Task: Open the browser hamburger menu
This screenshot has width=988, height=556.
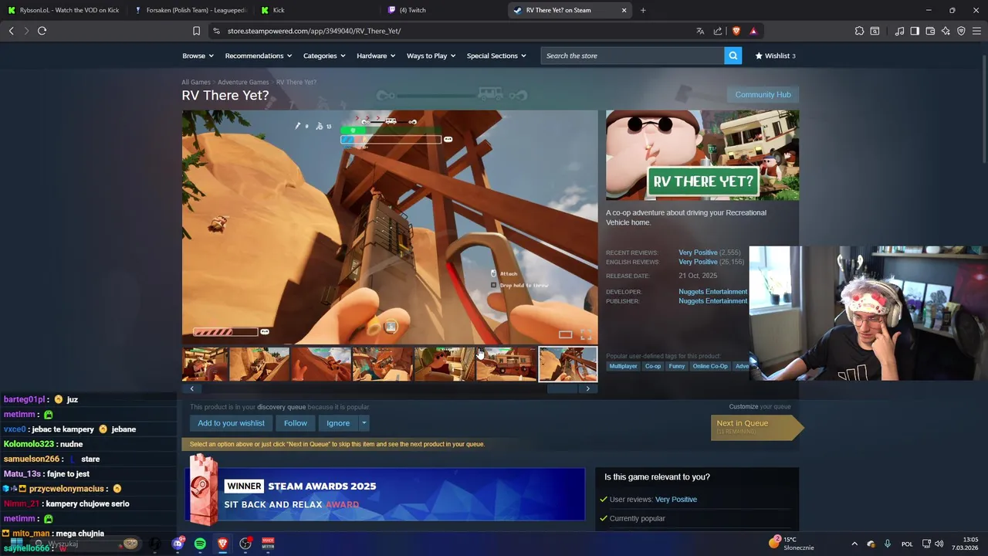Action: point(976,31)
